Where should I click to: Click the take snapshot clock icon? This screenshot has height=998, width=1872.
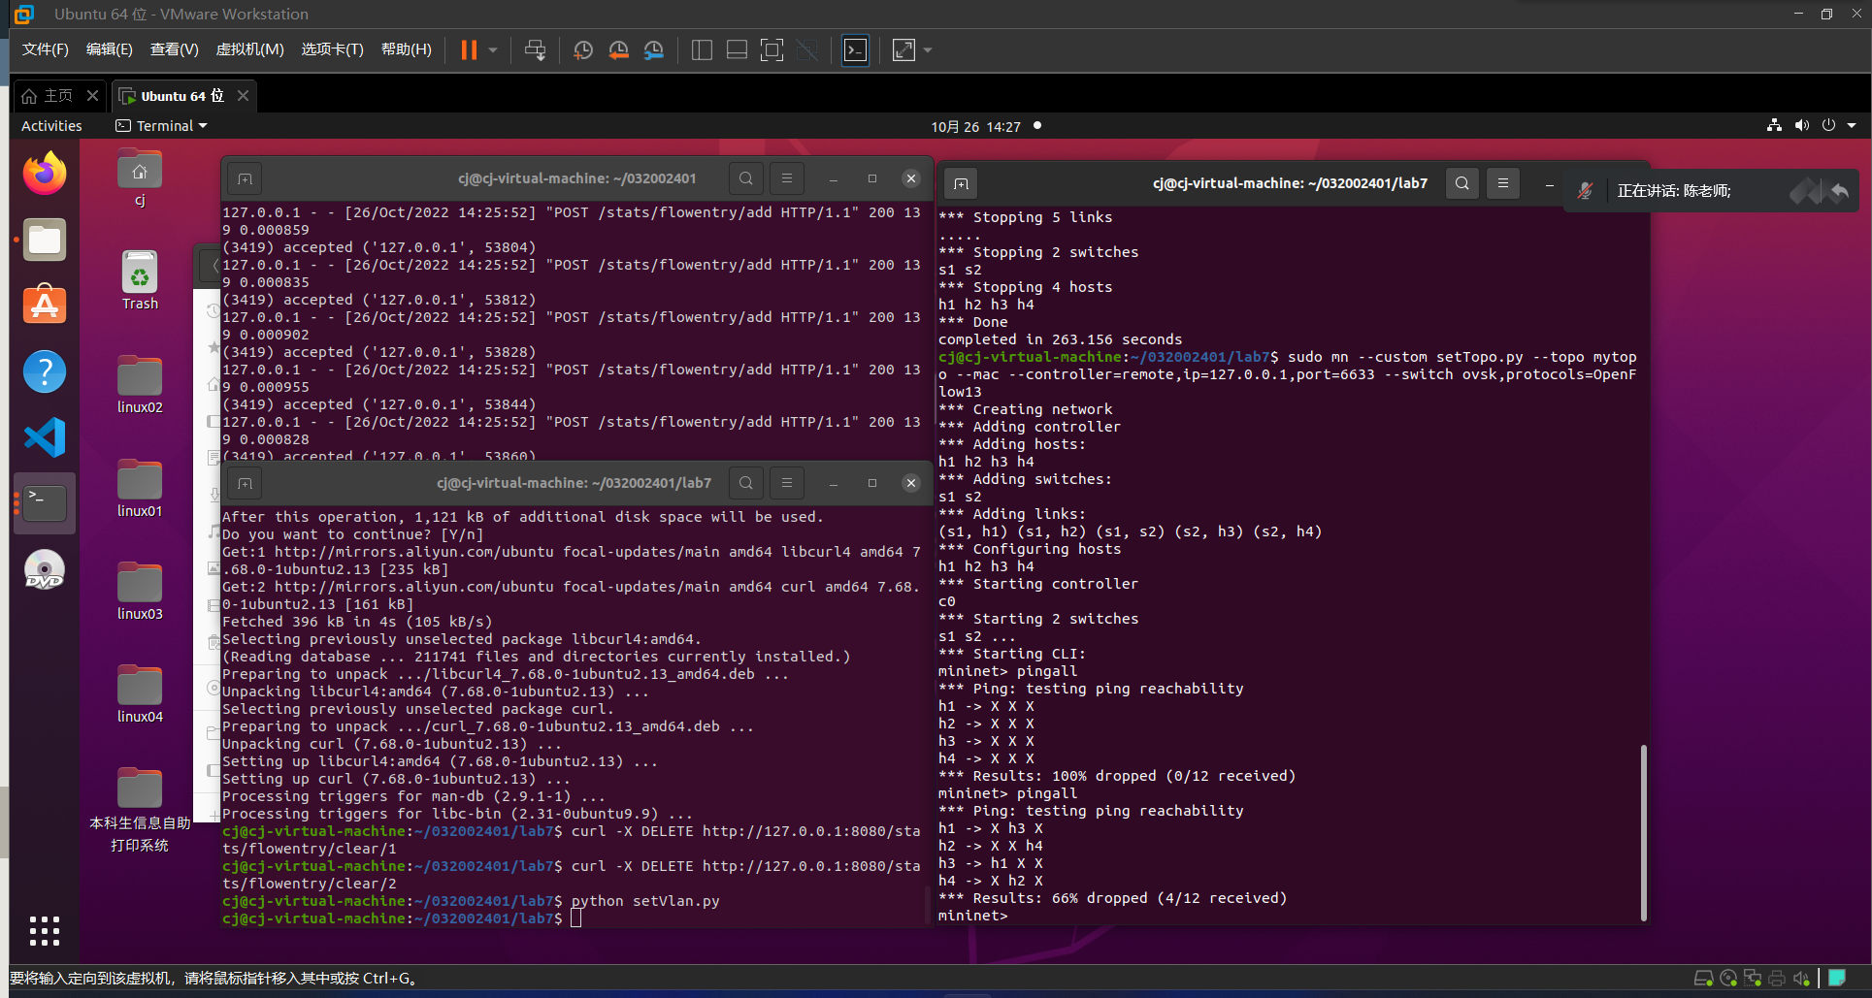(583, 50)
